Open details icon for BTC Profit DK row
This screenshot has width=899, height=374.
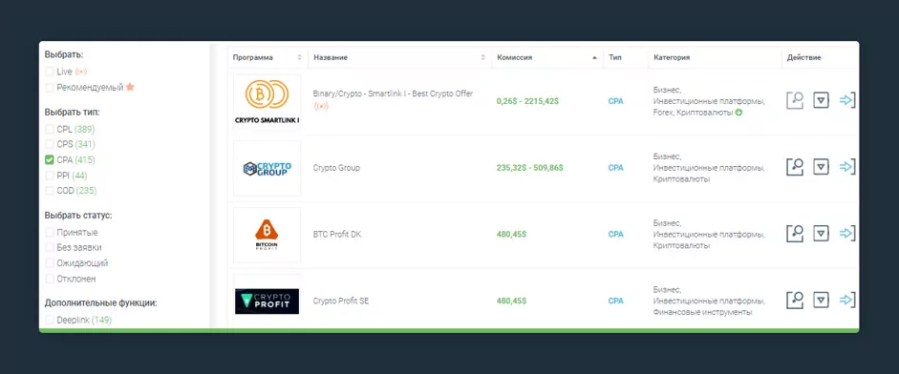point(795,233)
